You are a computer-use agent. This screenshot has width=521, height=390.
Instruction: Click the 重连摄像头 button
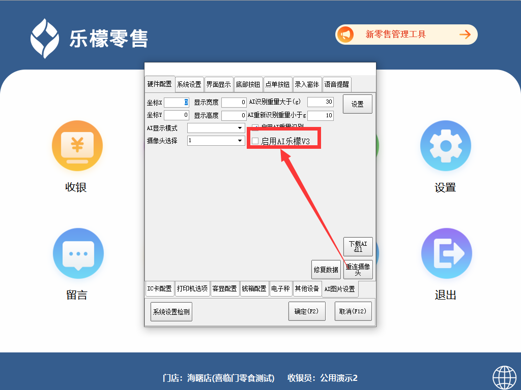point(358,270)
